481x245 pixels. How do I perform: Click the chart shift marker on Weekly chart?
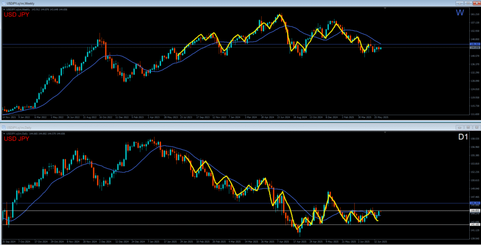tap(385, 8)
